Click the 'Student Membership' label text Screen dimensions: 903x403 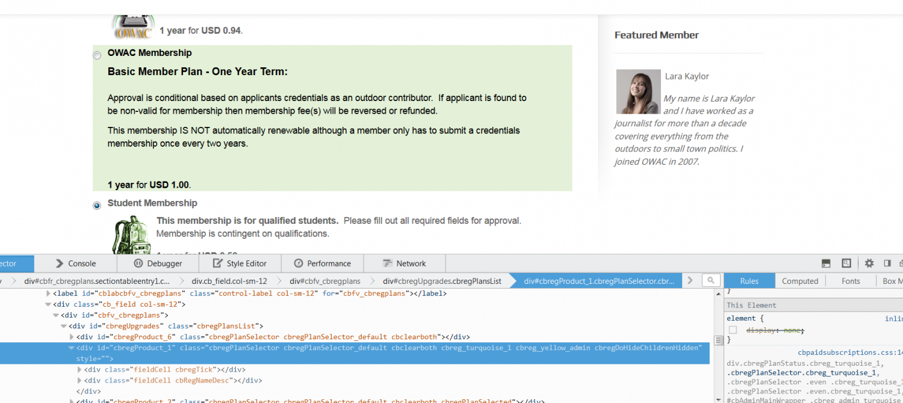(152, 203)
